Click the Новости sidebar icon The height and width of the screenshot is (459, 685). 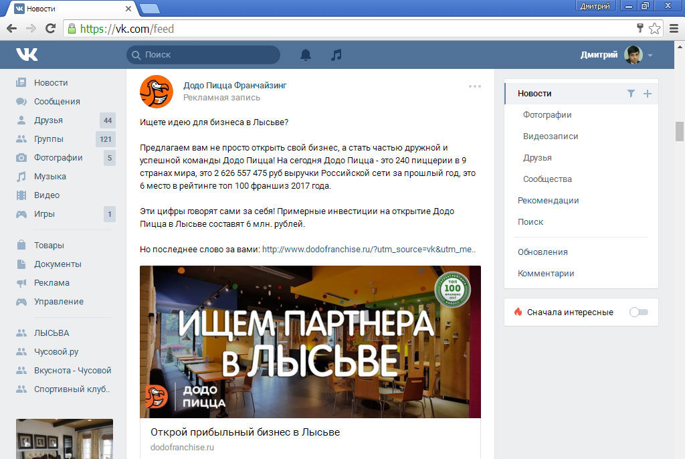click(x=21, y=82)
